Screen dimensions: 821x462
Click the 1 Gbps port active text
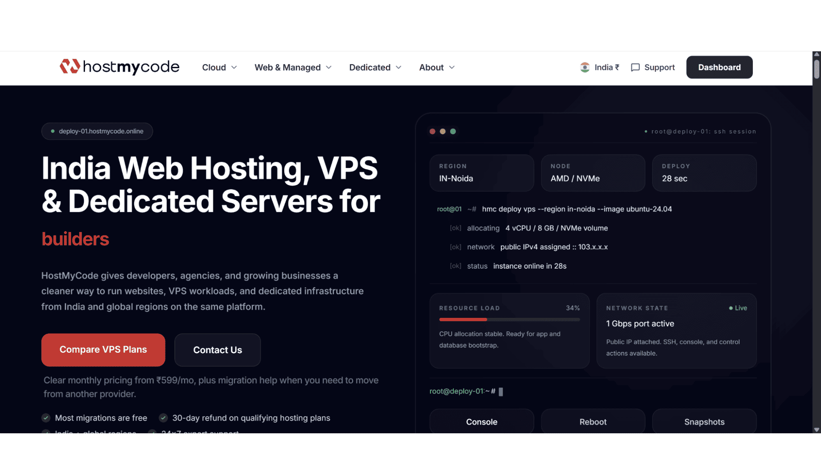pyautogui.click(x=640, y=324)
